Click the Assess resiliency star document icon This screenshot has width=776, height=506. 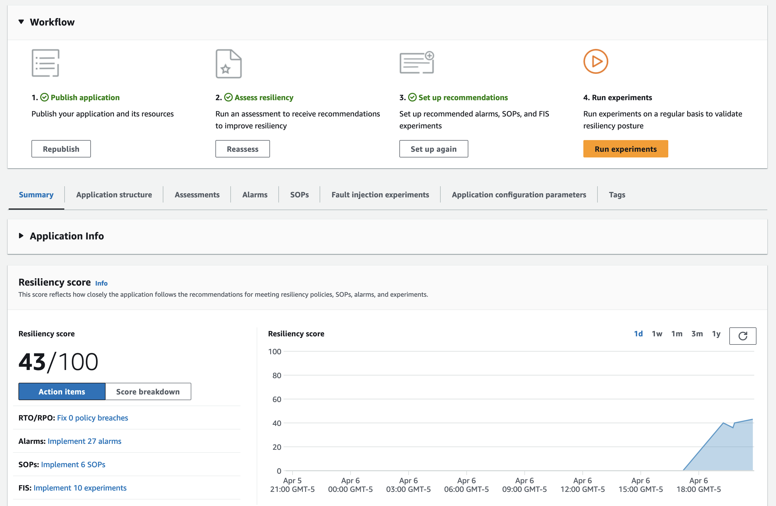(x=228, y=64)
